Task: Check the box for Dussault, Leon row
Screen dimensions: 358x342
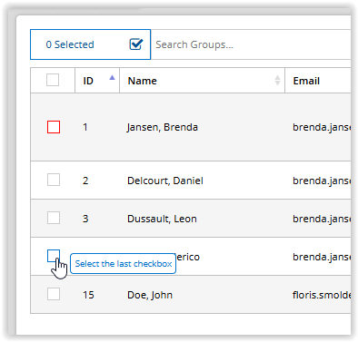Action: [x=54, y=218]
